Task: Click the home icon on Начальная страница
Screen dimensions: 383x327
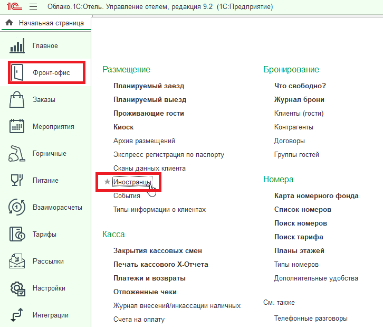Action: 9,23
